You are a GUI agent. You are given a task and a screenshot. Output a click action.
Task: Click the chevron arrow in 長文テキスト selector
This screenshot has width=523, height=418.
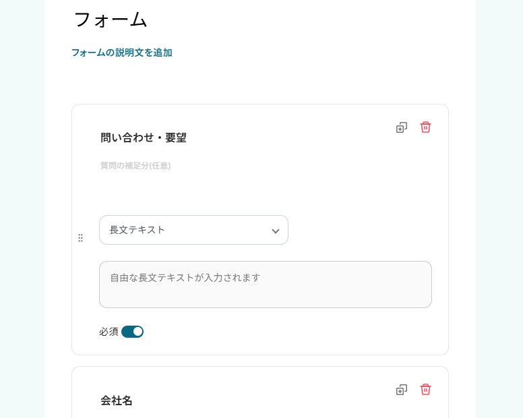(x=275, y=231)
